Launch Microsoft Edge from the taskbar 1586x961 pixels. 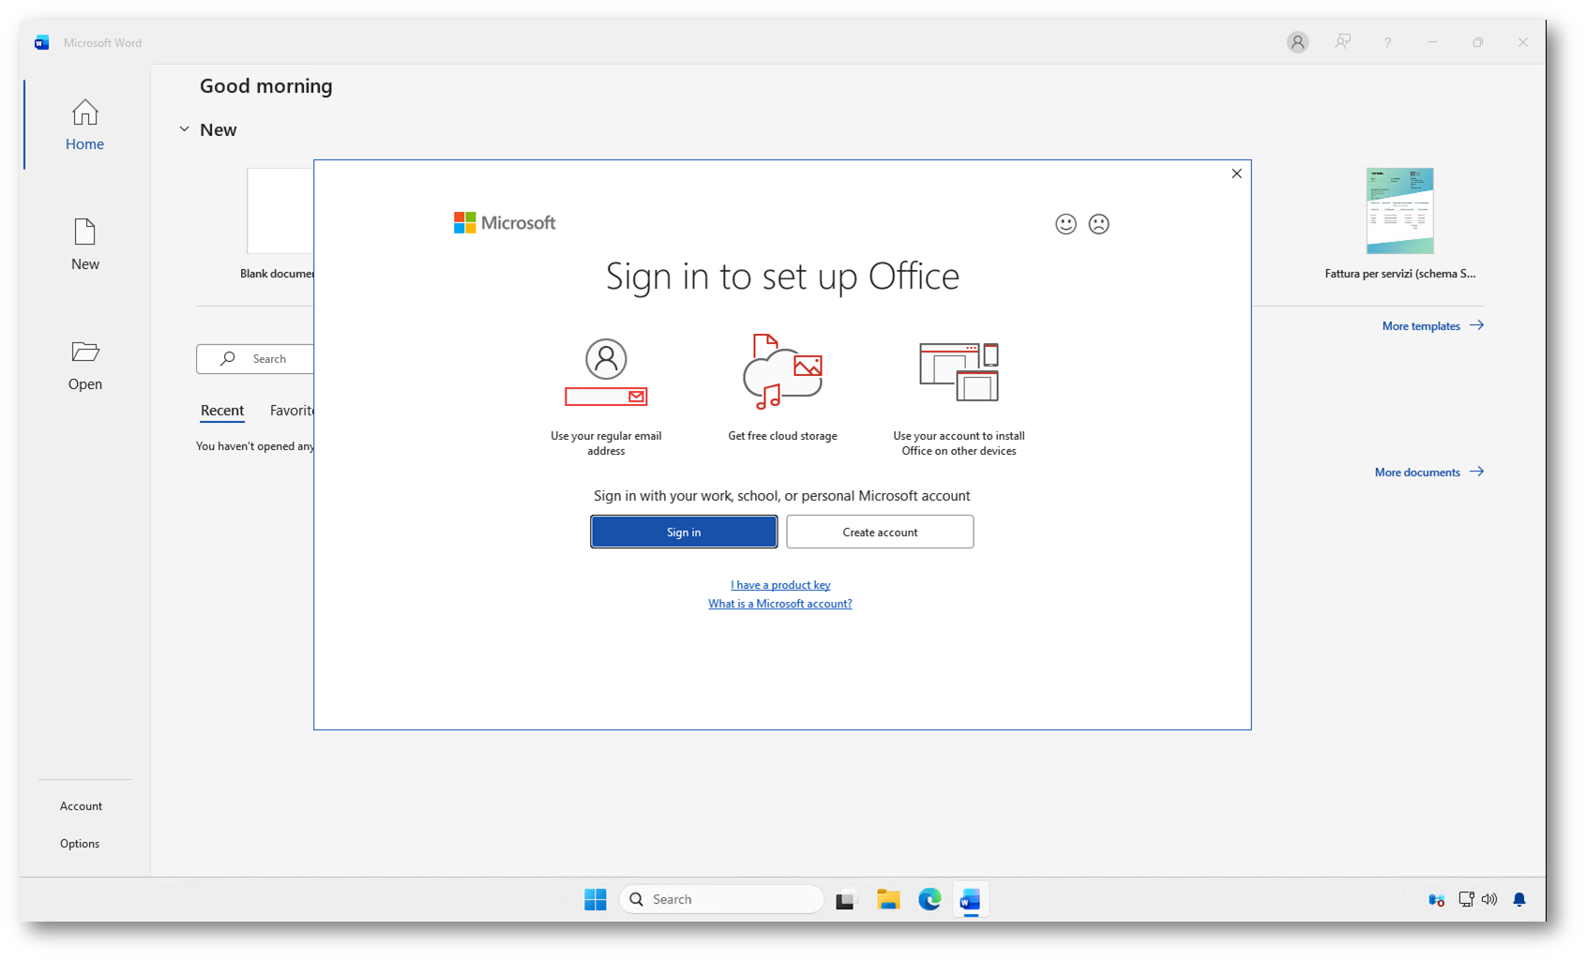point(929,900)
